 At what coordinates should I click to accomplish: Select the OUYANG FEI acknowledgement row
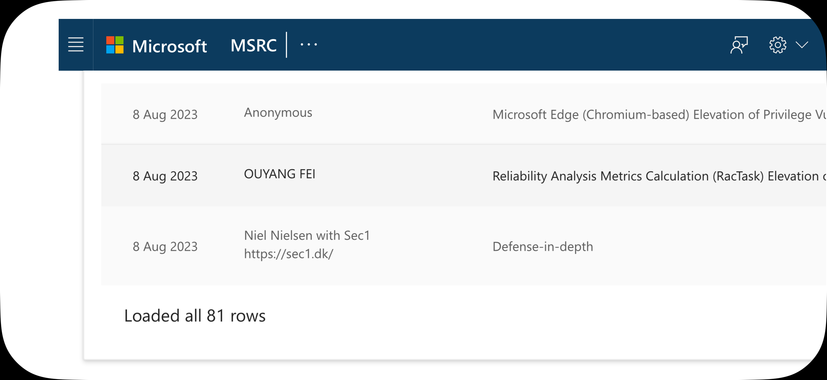coord(464,176)
